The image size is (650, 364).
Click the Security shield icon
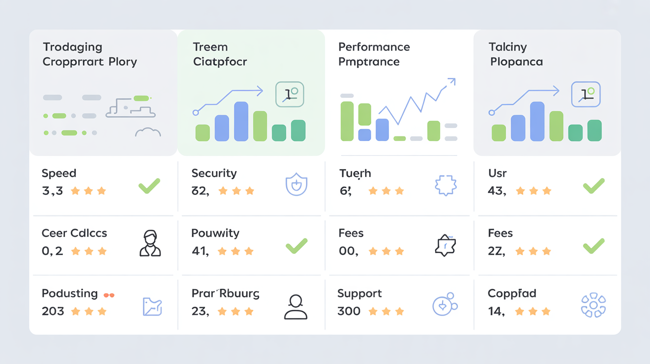click(x=296, y=185)
